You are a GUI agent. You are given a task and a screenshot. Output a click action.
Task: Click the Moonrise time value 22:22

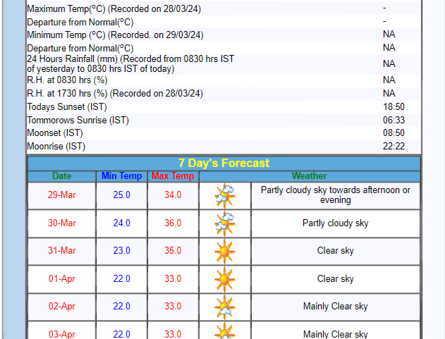[x=394, y=147]
